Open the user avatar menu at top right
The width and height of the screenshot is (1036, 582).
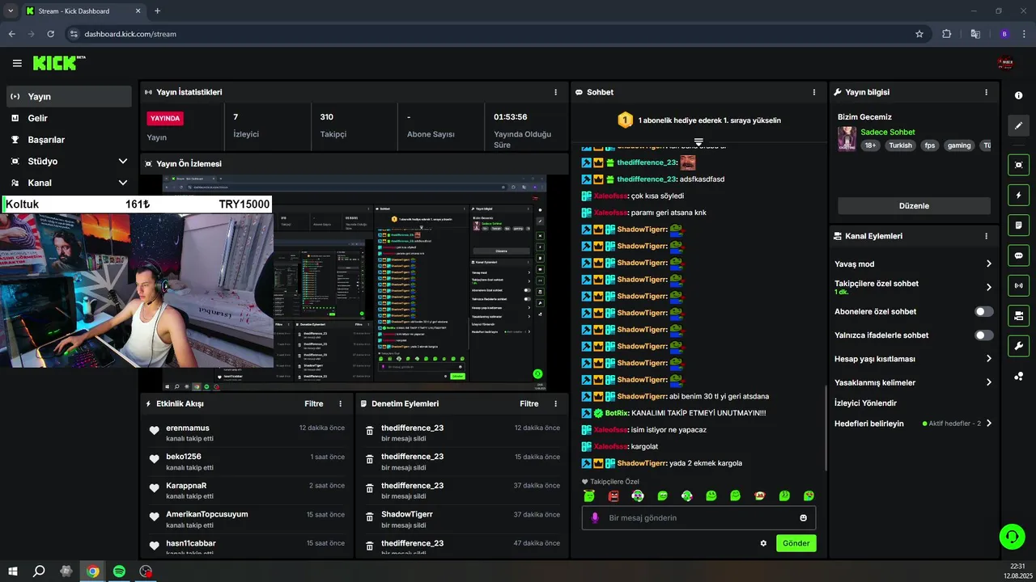pos(1006,63)
